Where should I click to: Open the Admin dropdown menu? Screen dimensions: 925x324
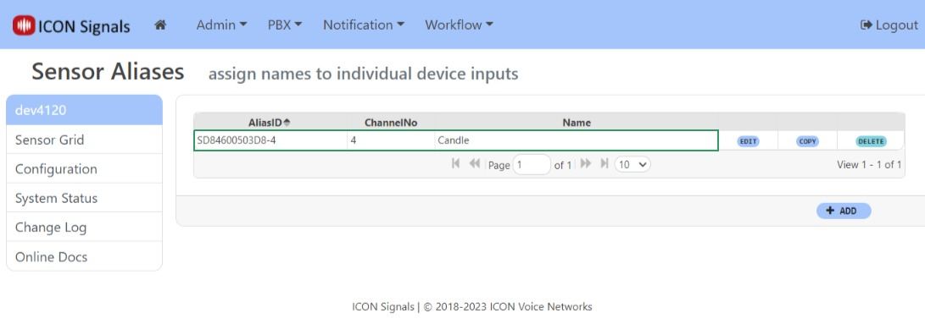pos(222,25)
